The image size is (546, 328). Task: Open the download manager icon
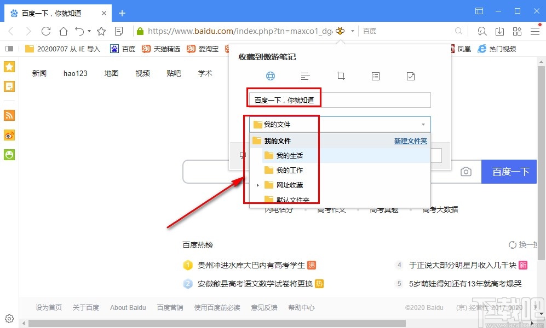coord(499,31)
